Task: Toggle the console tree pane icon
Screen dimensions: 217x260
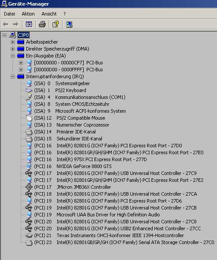Action: point(29,25)
